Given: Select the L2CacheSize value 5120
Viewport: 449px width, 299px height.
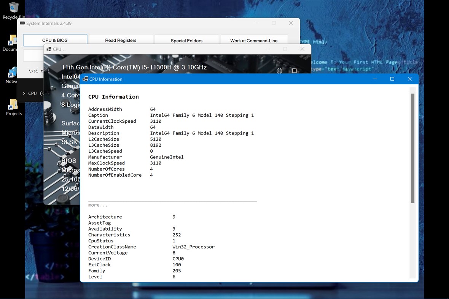Looking at the screenshot, I should 156,139.
